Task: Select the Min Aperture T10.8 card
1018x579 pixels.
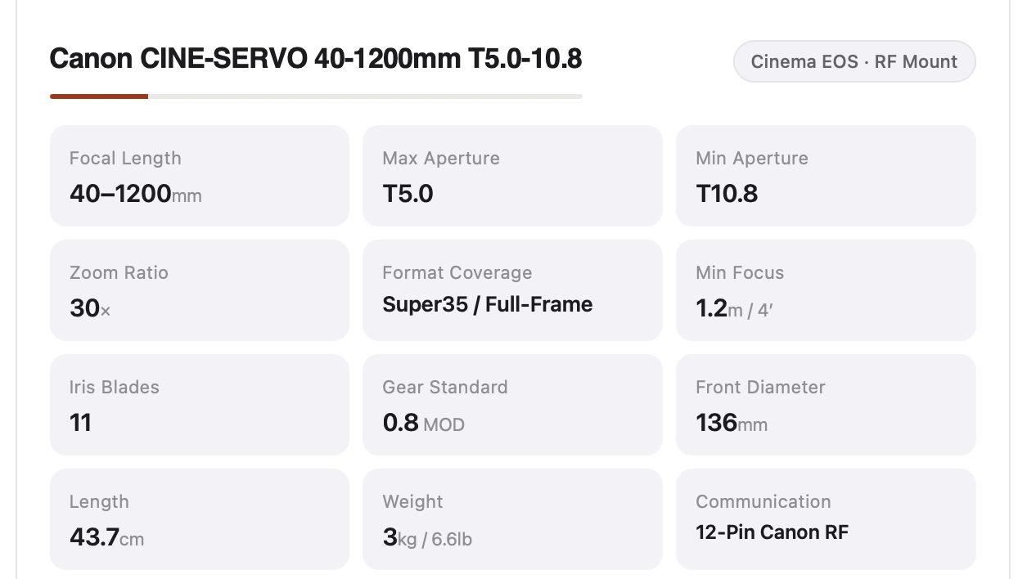Action: 825,175
